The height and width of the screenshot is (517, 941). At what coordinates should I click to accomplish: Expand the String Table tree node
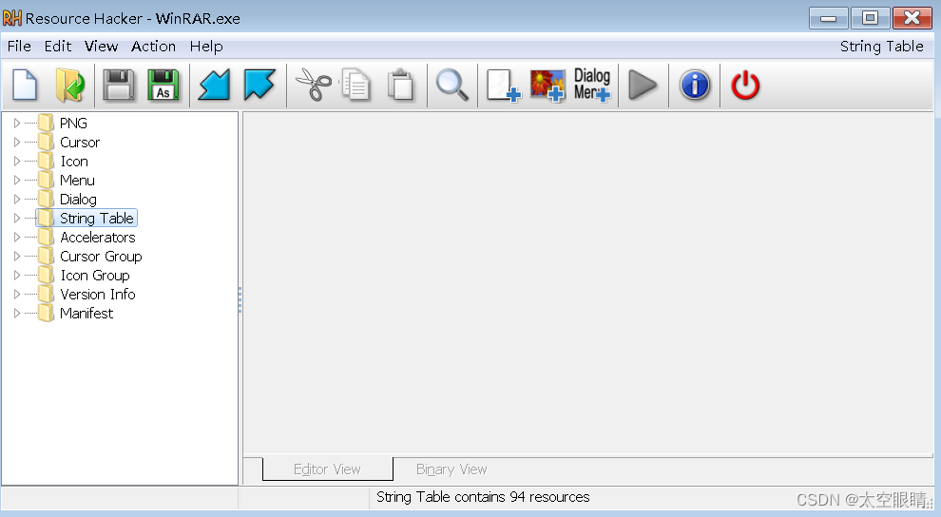17,219
